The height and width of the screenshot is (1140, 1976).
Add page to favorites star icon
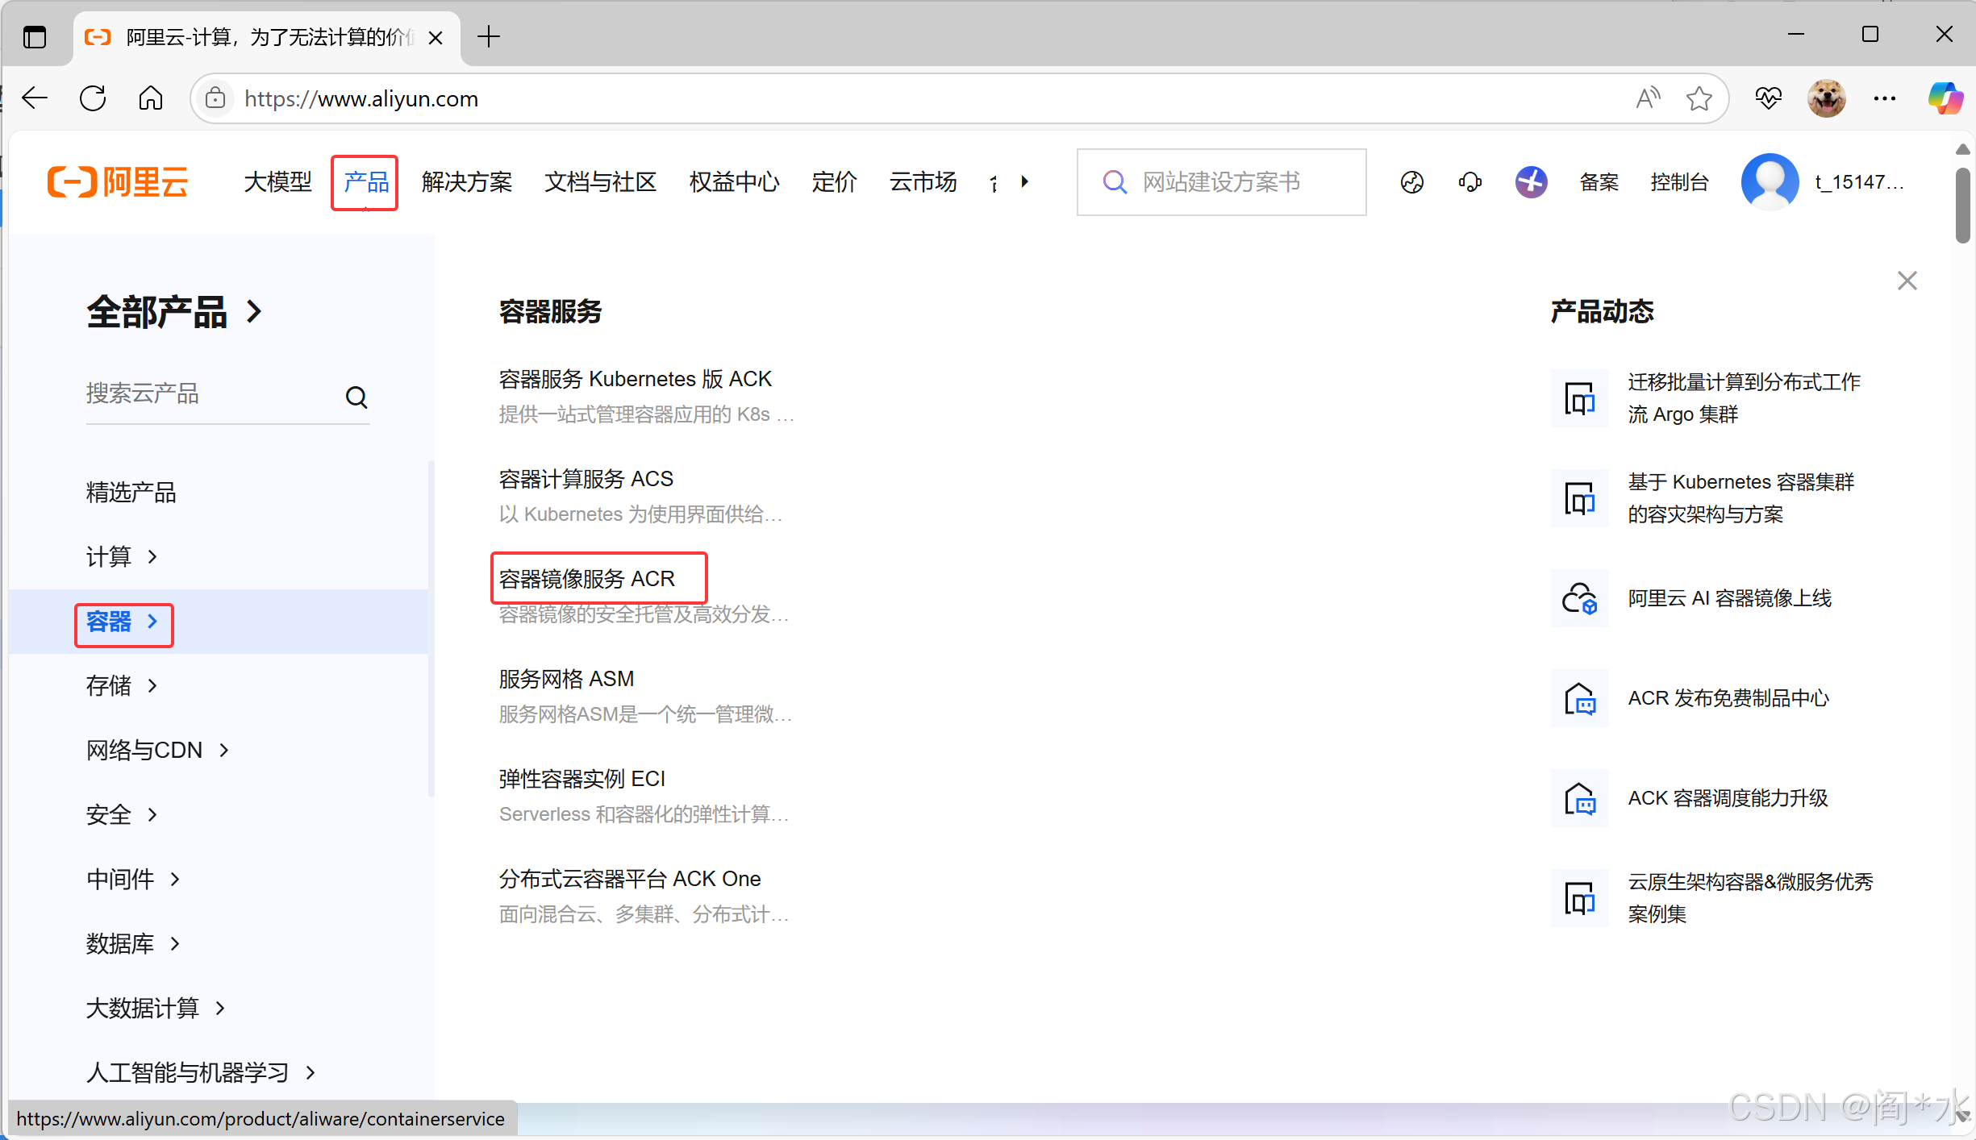pyautogui.click(x=1699, y=98)
